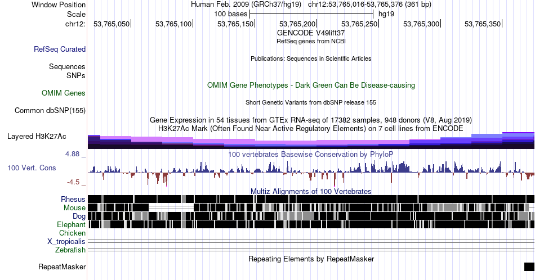The image size is (535, 280).
Task: Select the Rhesus alignment row label
Action: [x=73, y=199]
